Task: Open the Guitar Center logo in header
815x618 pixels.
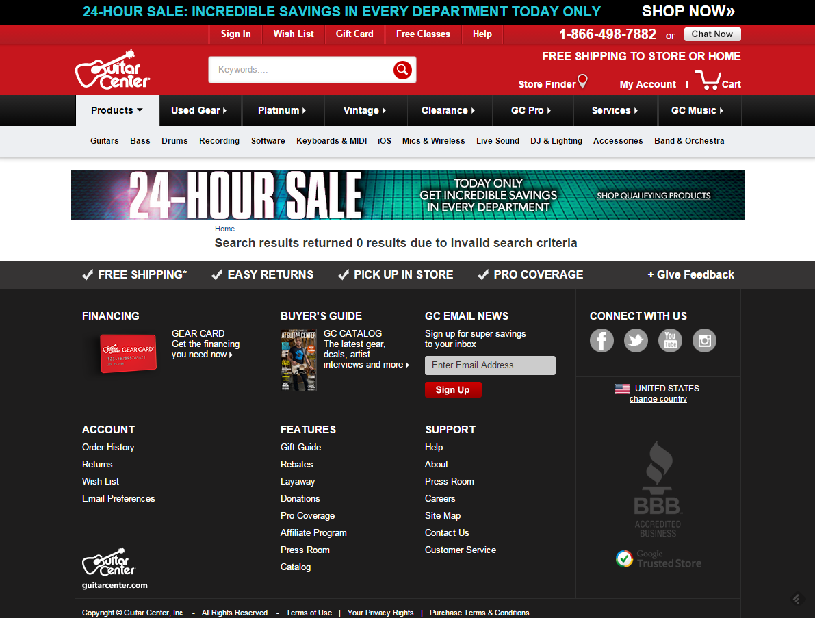Action: tap(113, 70)
